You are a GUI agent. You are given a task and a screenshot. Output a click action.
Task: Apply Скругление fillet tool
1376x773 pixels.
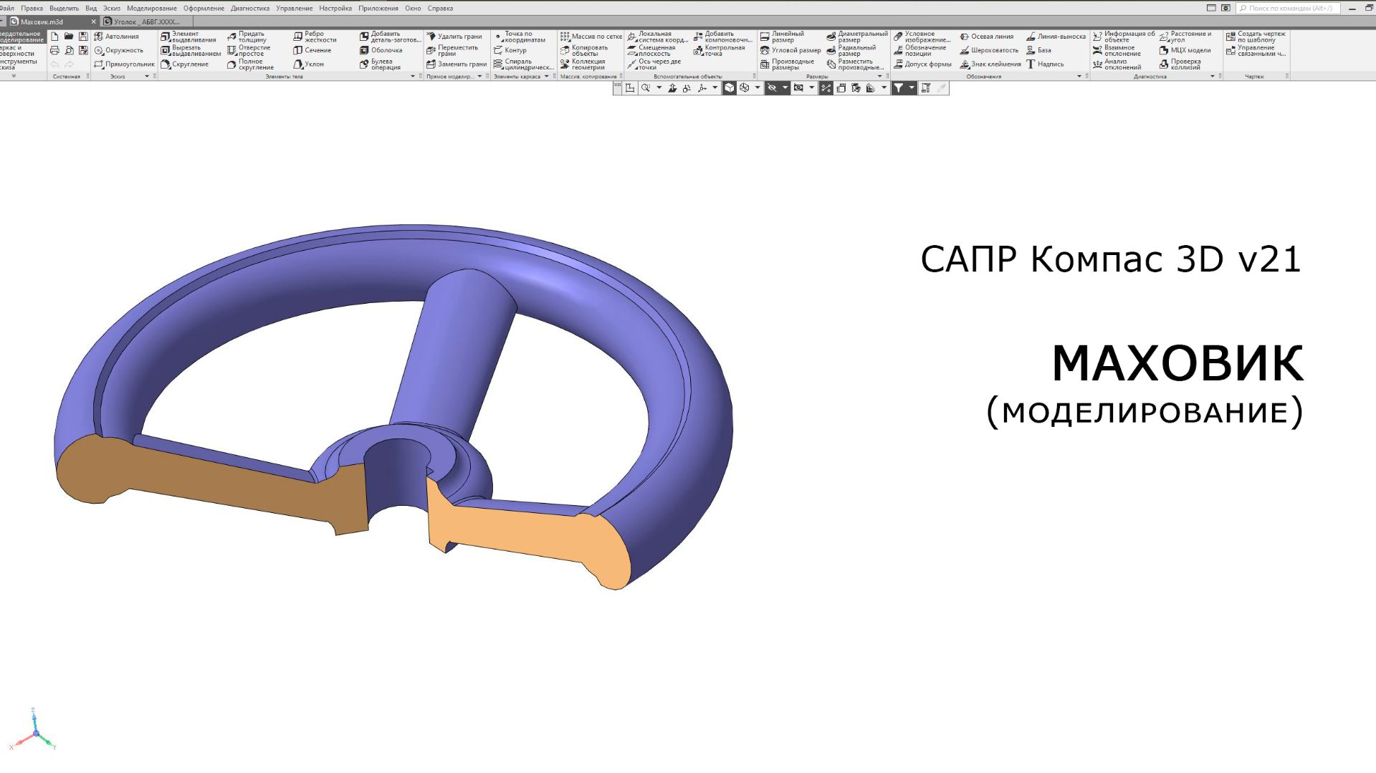pyautogui.click(x=185, y=64)
